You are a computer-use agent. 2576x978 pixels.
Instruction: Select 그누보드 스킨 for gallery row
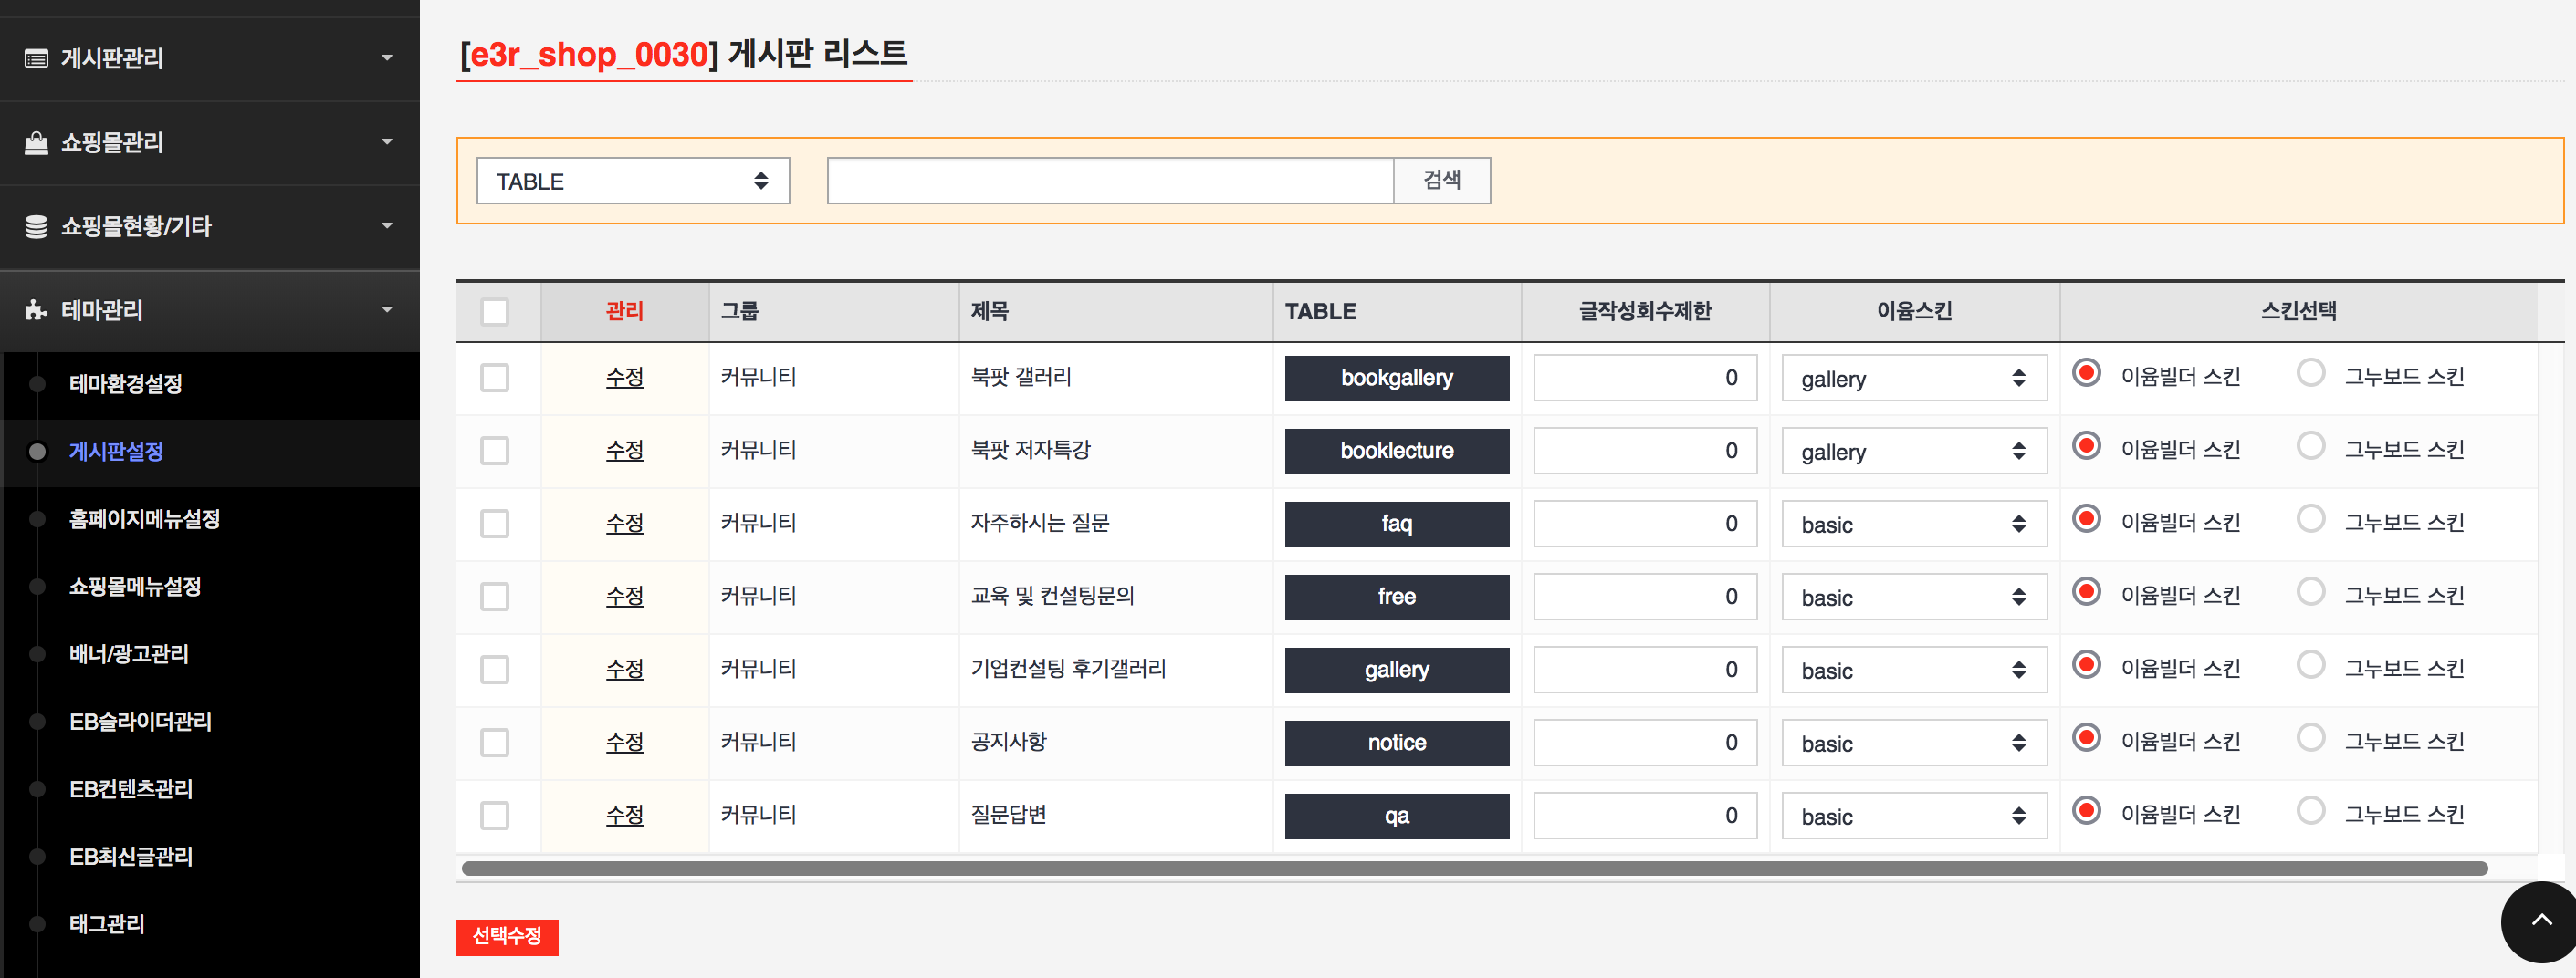pyautogui.click(x=2310, y=664)
